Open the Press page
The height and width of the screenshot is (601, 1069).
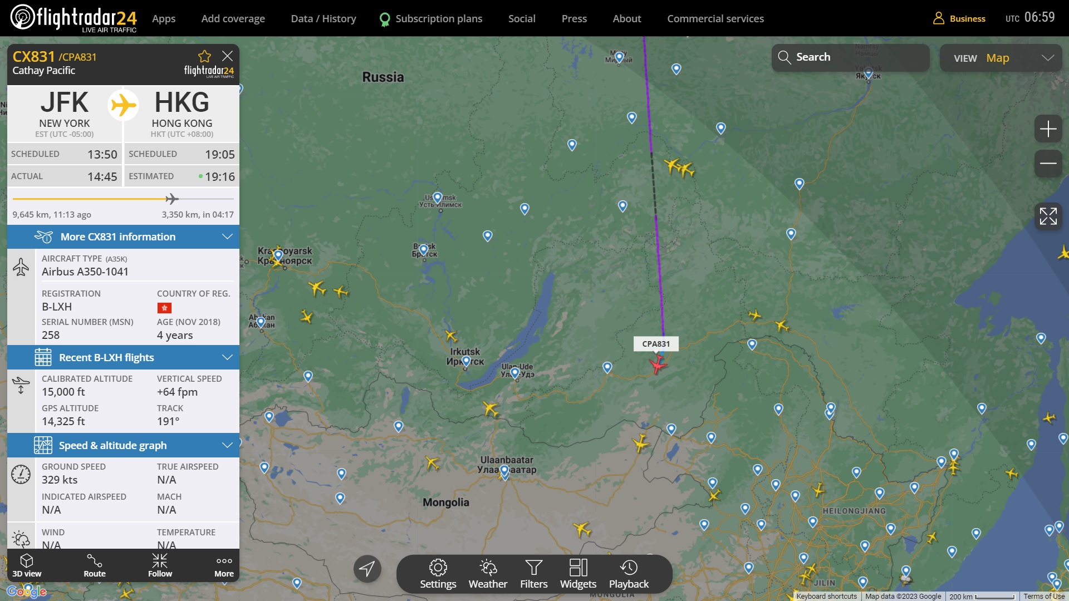point(574,18)
